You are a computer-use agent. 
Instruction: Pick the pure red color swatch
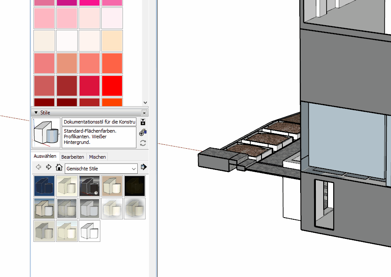pyautogui.click(x=112, y=86)
